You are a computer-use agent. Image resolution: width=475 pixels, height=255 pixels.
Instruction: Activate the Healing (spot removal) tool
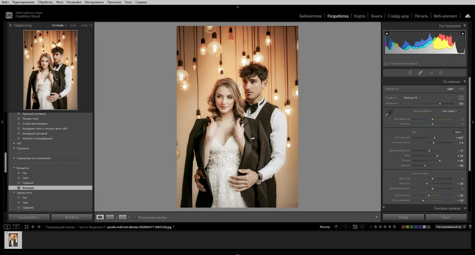point(420,73)
